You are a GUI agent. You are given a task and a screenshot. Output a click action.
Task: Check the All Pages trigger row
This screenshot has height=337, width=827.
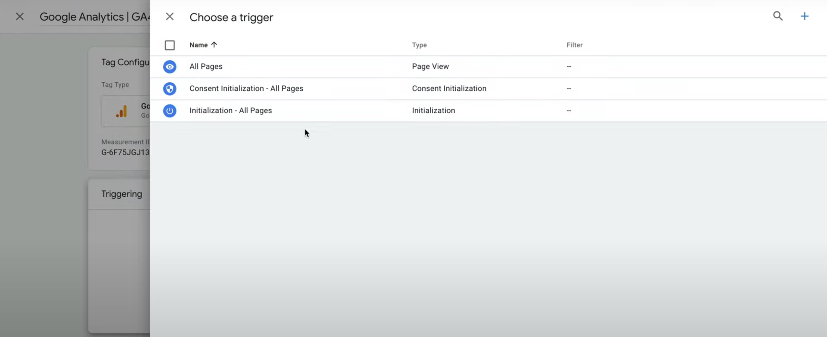coord(206,66)
